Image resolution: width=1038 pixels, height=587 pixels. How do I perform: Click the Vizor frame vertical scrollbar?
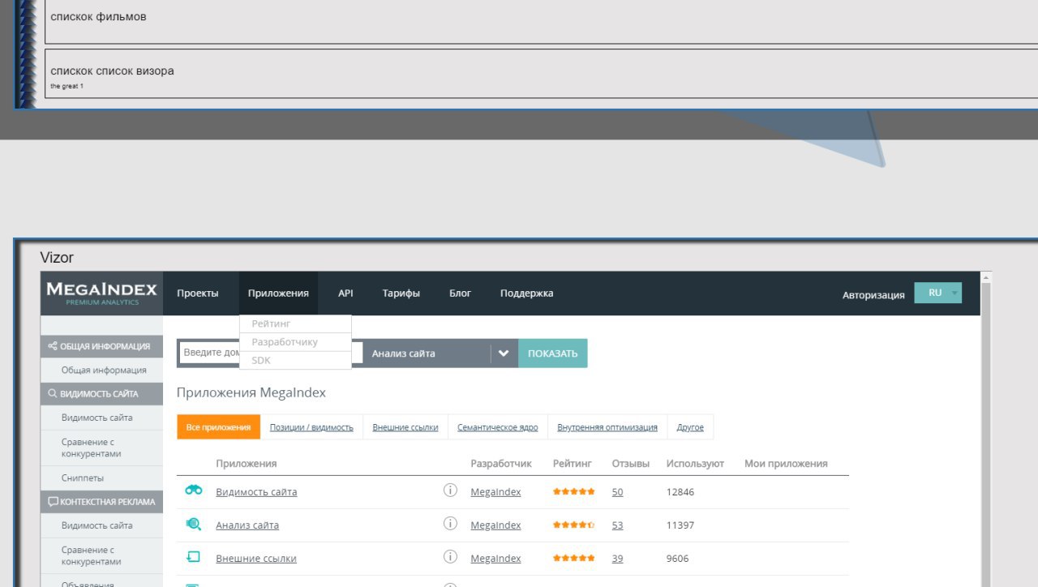coord(986,430)
